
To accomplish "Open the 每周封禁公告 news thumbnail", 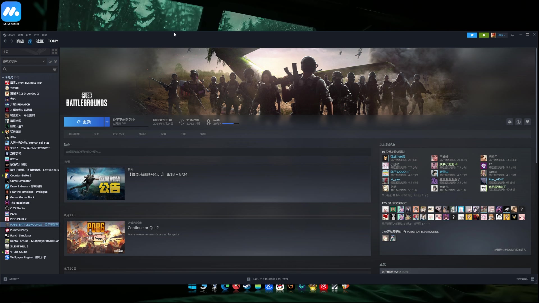I will (96, 184).
